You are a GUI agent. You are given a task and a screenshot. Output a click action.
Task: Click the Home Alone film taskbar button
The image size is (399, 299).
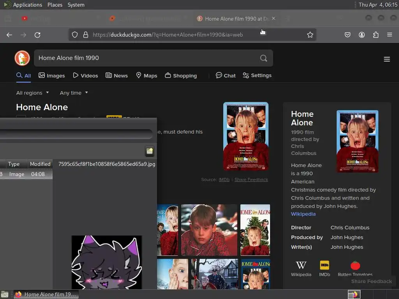tap(46, 294)
